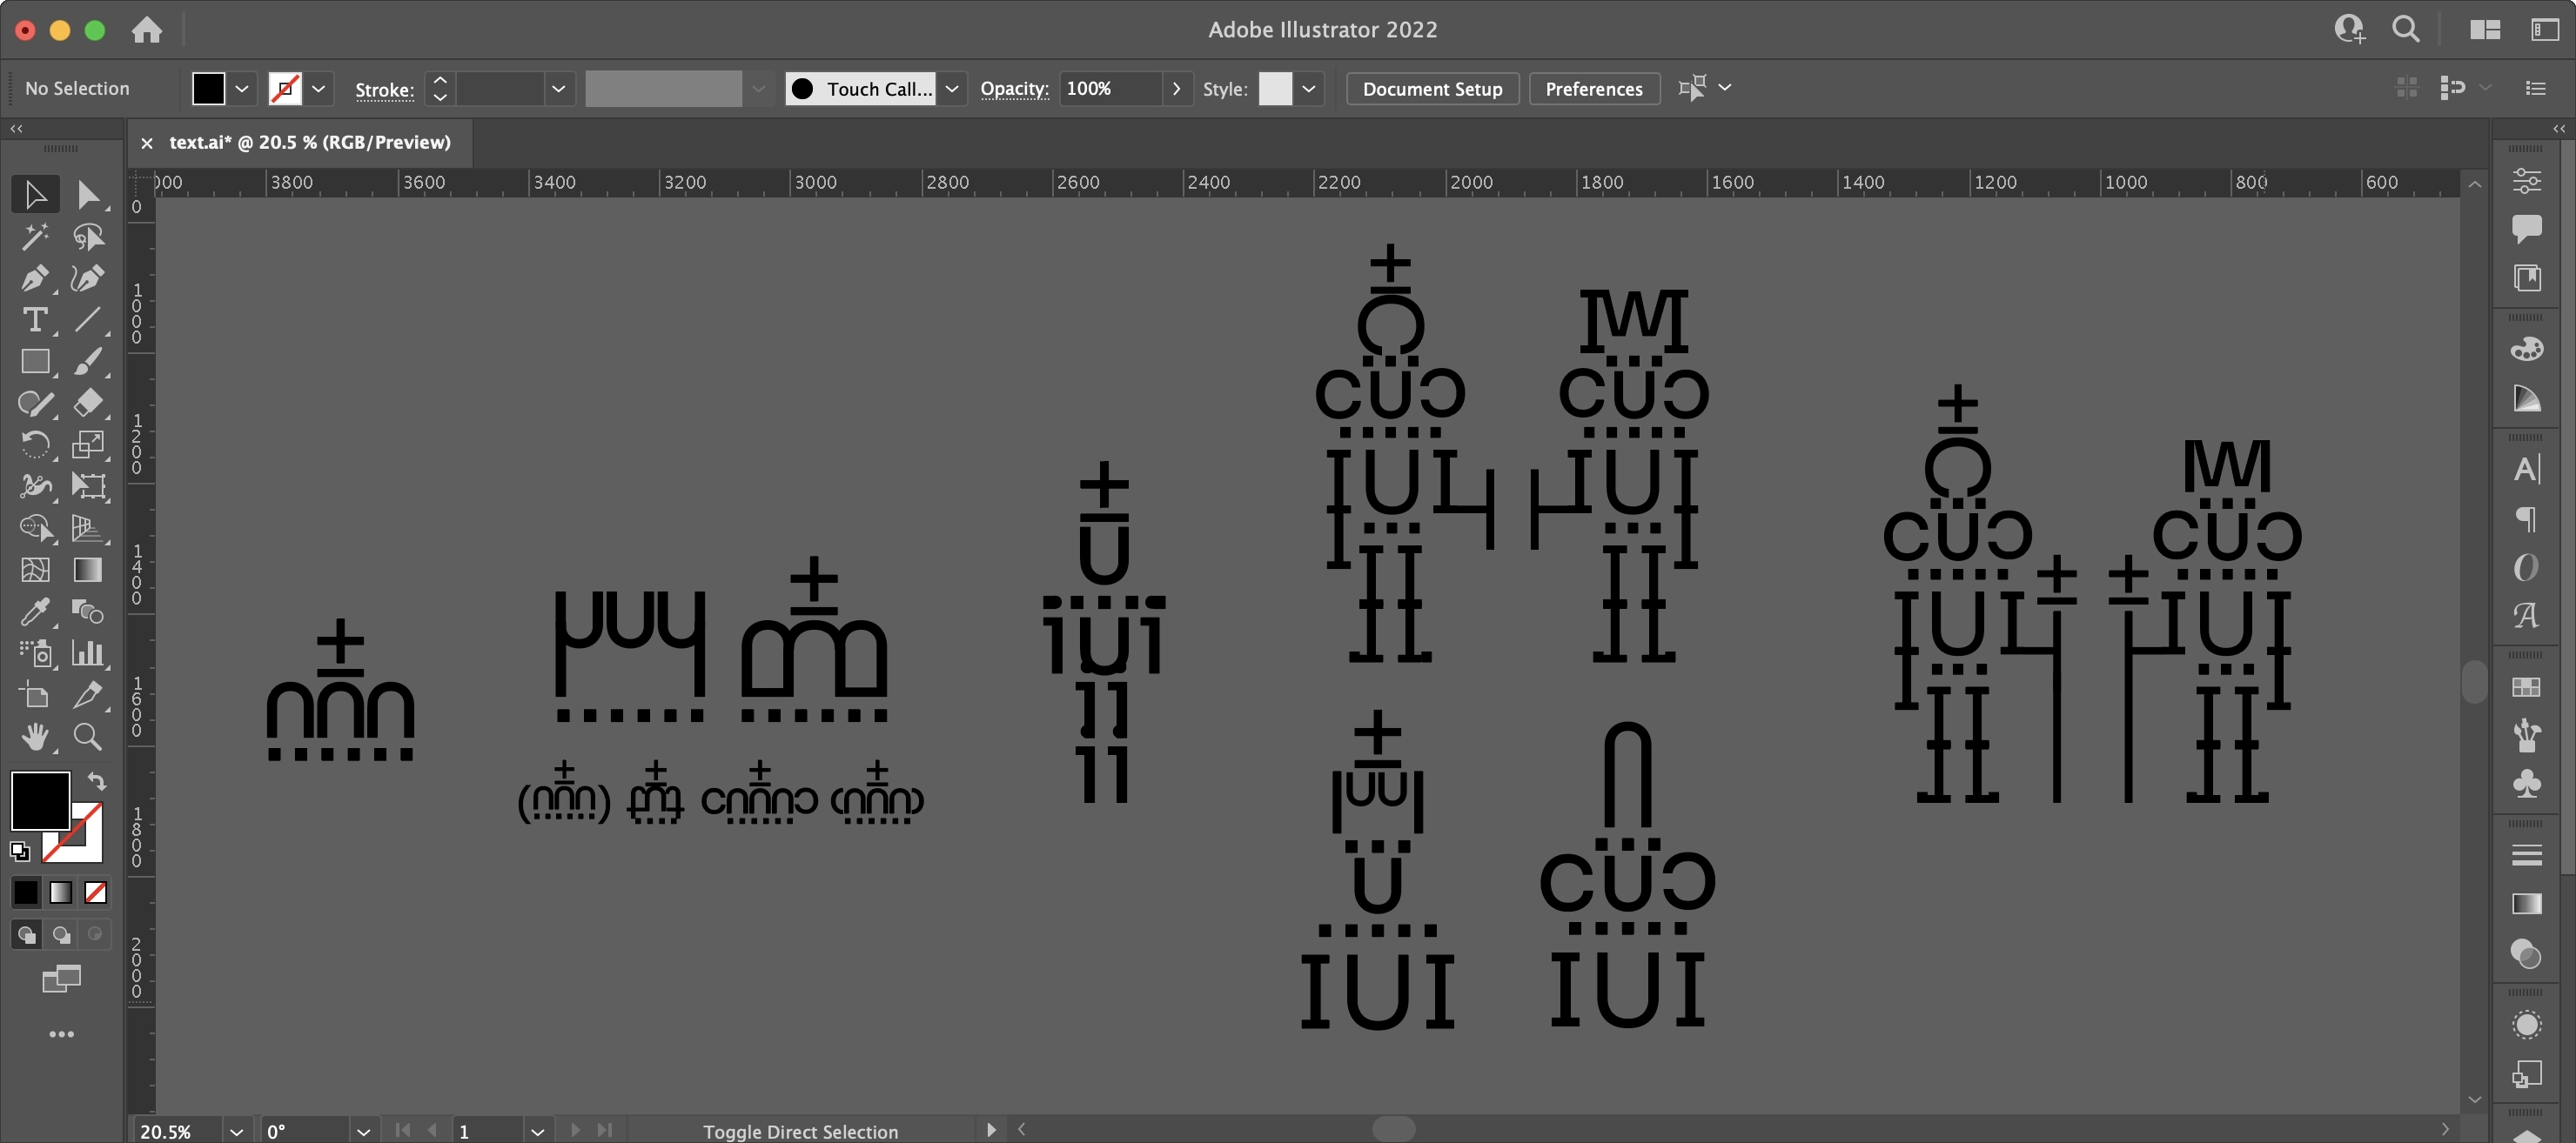Select the Column Graph tool

pyautogui.click(x=88, y=652)
